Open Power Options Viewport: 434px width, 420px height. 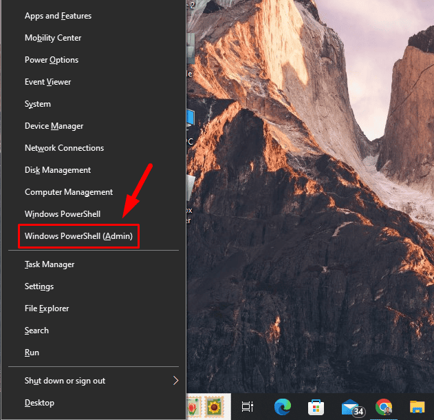[x=52, y=60]
